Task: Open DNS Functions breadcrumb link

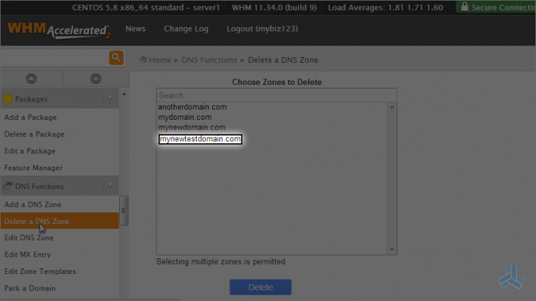Action: 209,60
